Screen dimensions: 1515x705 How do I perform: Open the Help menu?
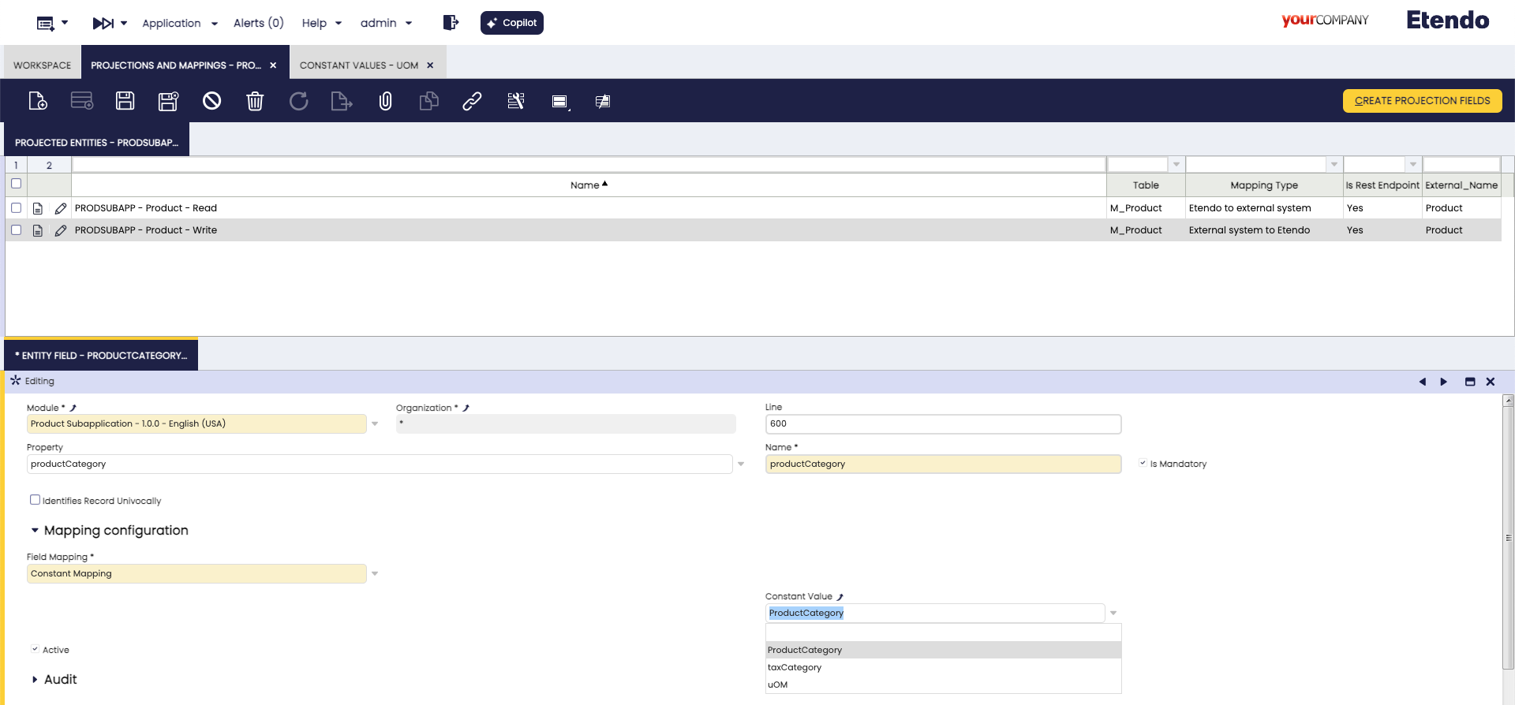click(x=322, y=24)
